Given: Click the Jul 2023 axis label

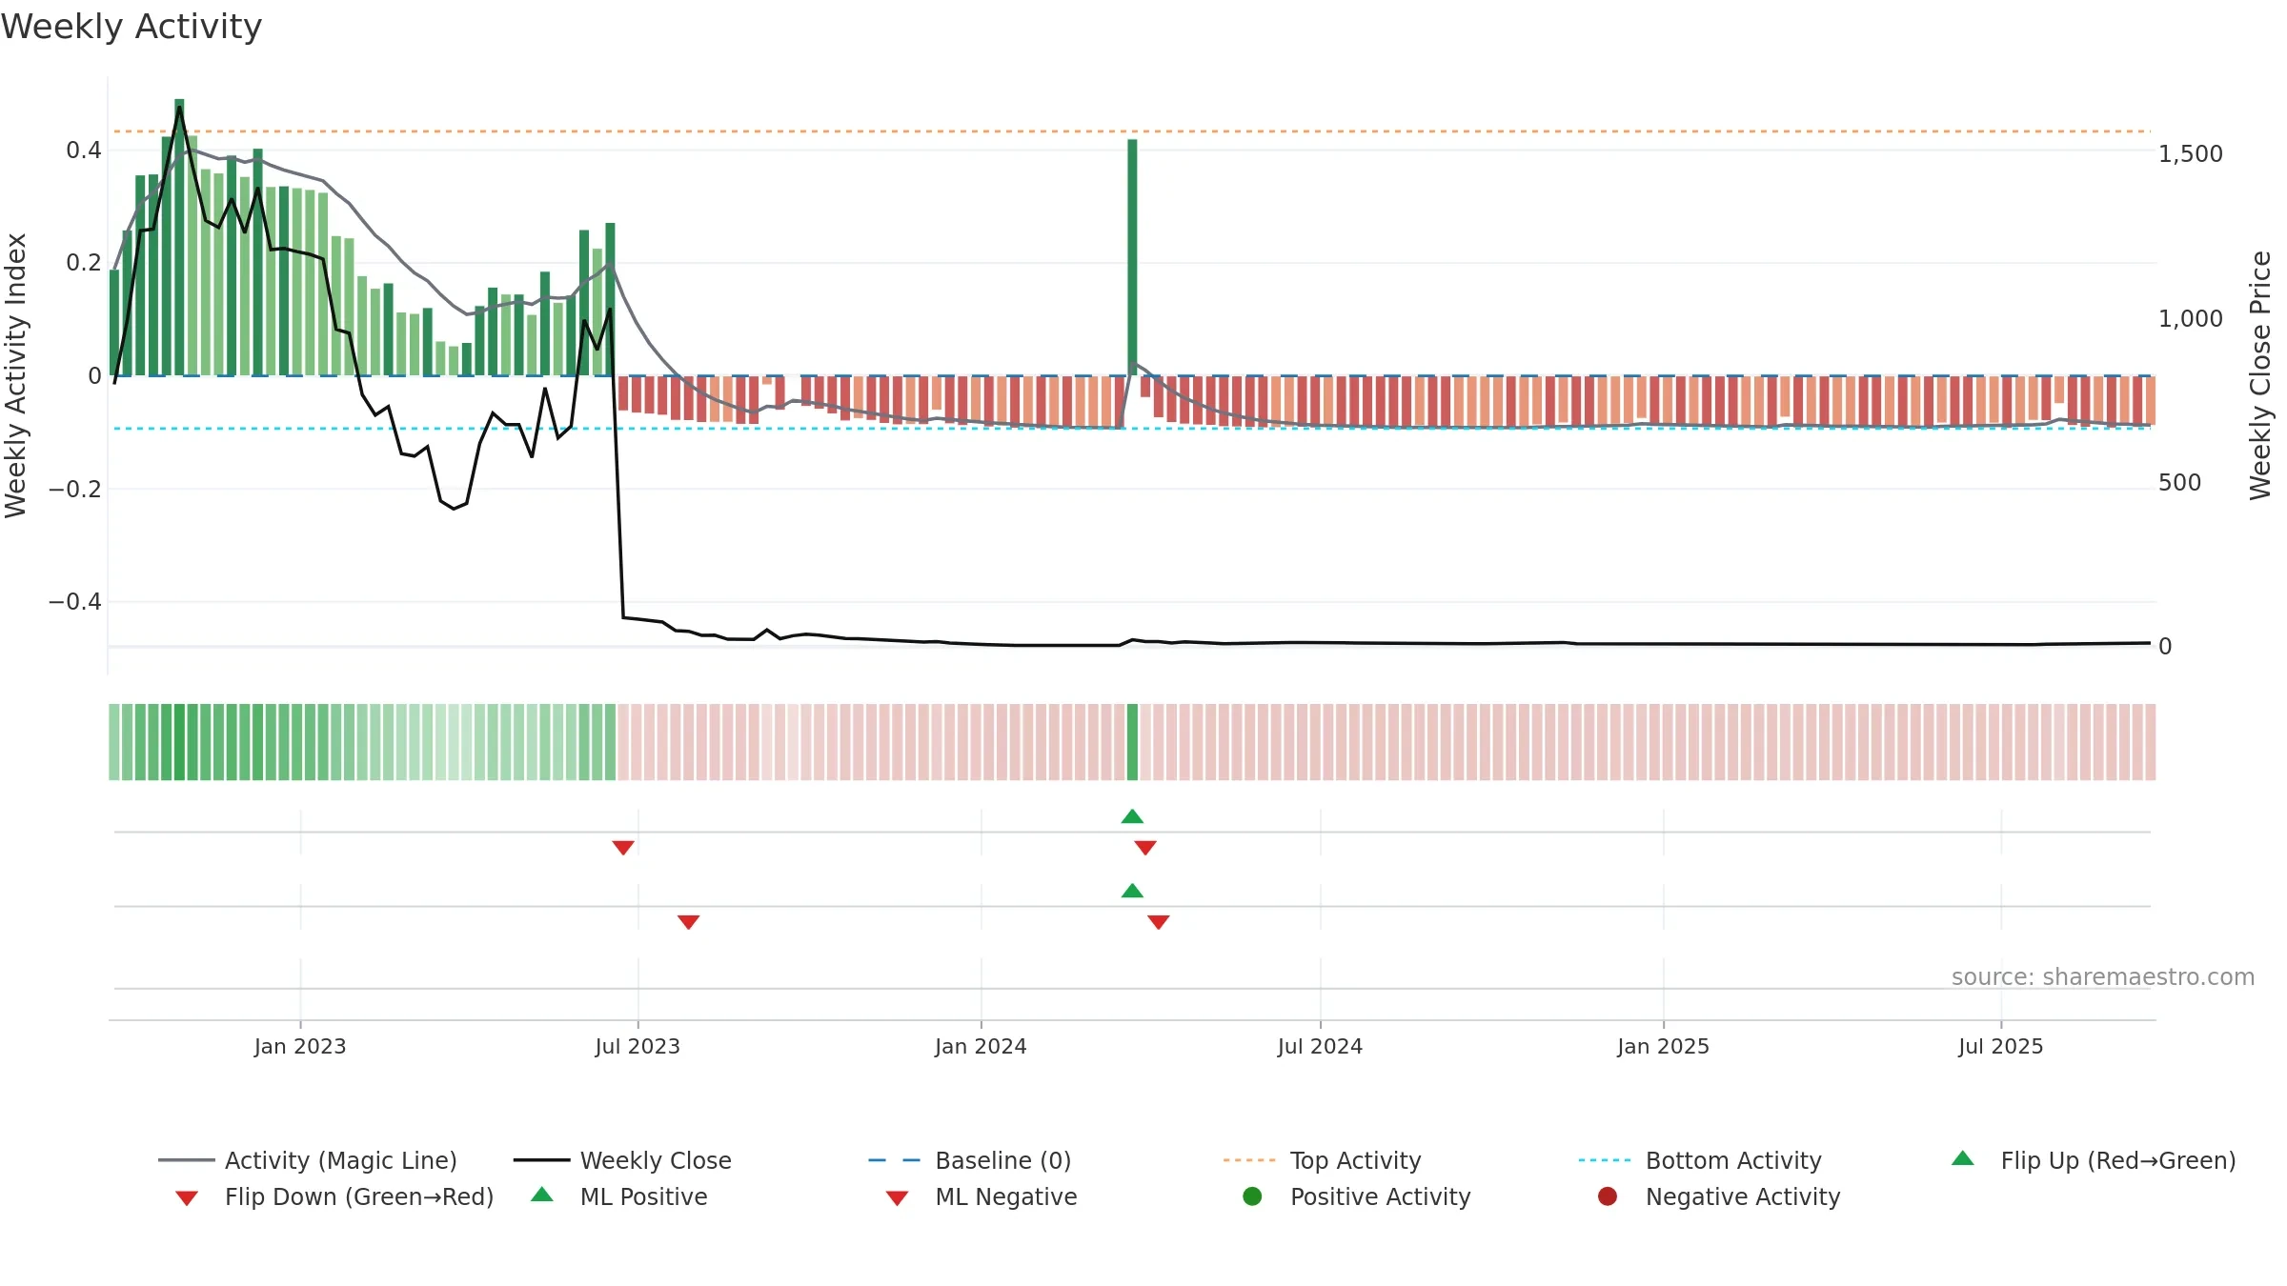Looking at the screenshot, I should pos(638,1047).
